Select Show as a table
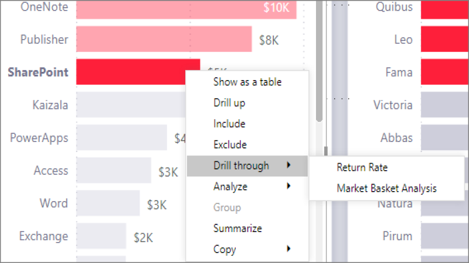The width and height of the screenshot is (469, 263). pos(247,82)
